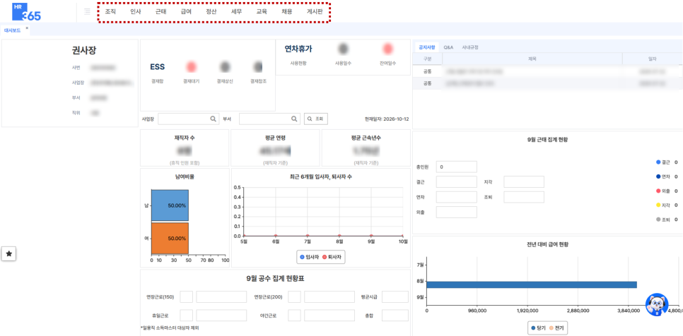Switch to the Q&A tab
The width and height of the screenshot is (683, 336).
[x=449, y=47]
